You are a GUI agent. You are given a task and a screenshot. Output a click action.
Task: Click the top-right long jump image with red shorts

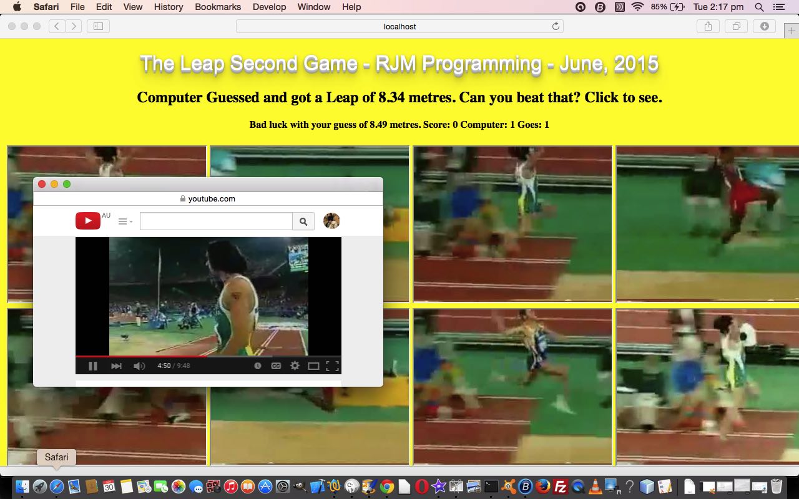pos(707,224)
